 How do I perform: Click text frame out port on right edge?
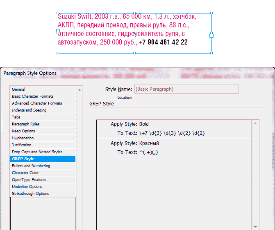coord(211,36)
